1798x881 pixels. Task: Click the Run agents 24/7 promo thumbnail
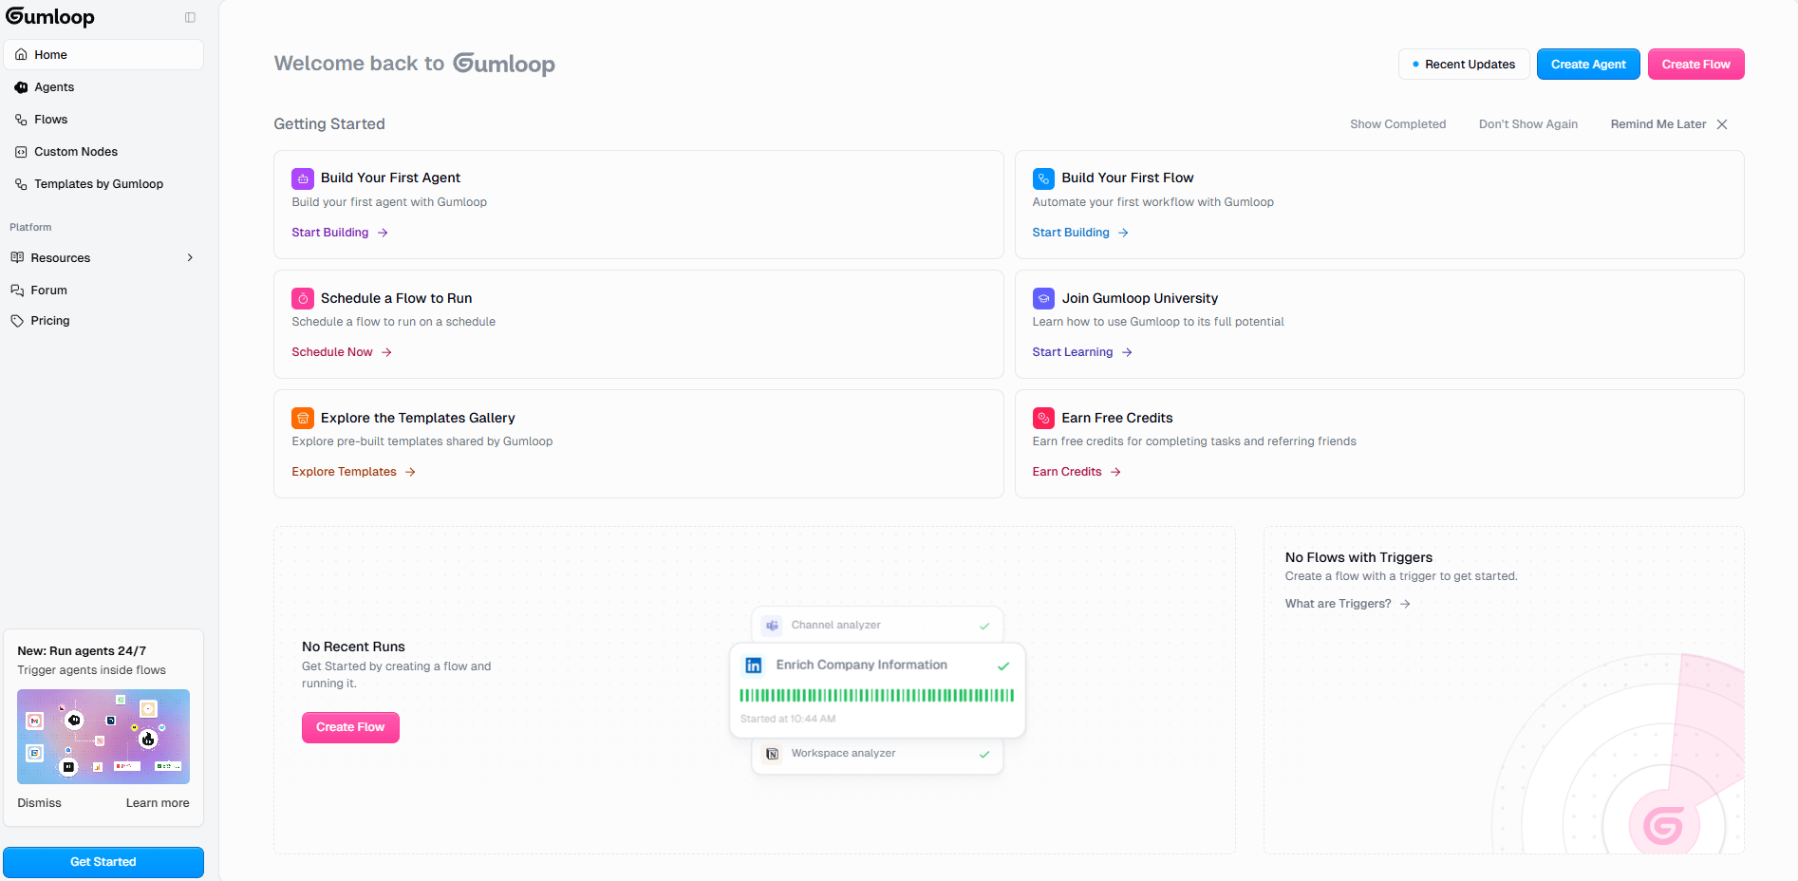103,737
